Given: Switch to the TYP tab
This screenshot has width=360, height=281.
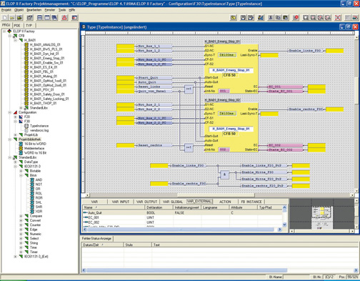Looking at the screenshot, I should (x=29, y=25).
